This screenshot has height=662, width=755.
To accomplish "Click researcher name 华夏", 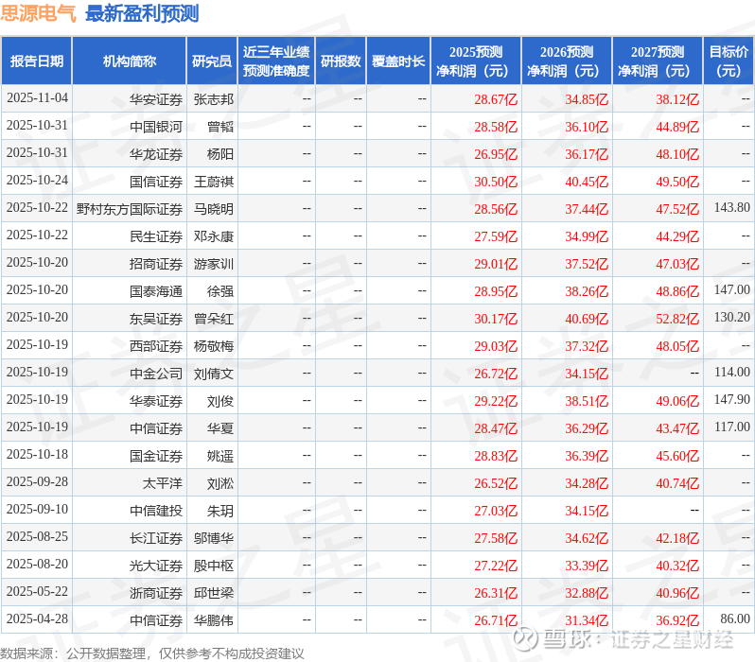I will 220,429.
